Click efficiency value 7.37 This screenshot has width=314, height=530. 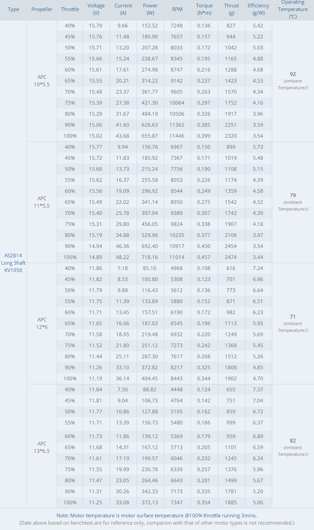click(x=258, y=390)
